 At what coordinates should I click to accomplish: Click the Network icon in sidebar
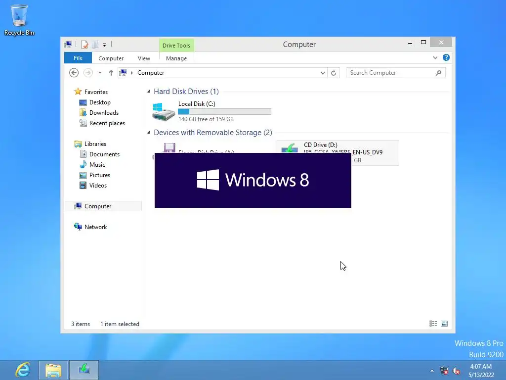point(78,227)
